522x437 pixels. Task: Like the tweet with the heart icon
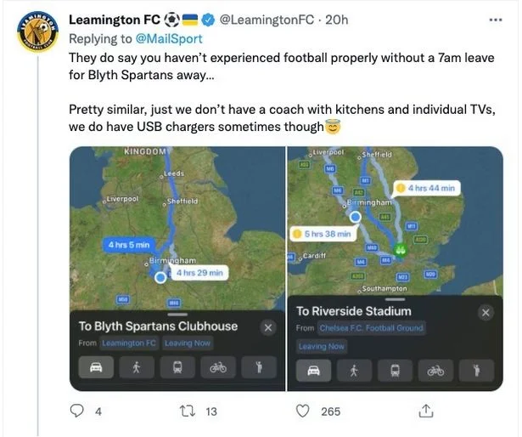(301, 411)
